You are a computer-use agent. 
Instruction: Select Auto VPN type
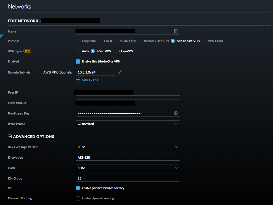[78, 51]
